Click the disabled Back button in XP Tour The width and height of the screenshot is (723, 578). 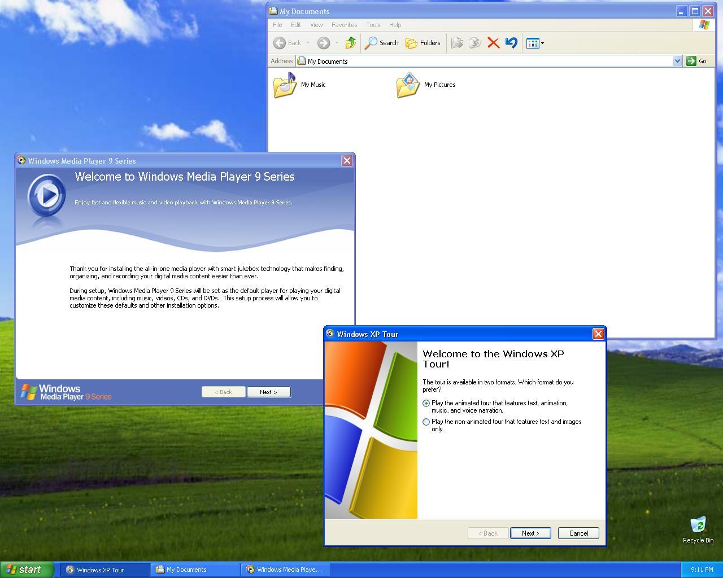(488, 533)
